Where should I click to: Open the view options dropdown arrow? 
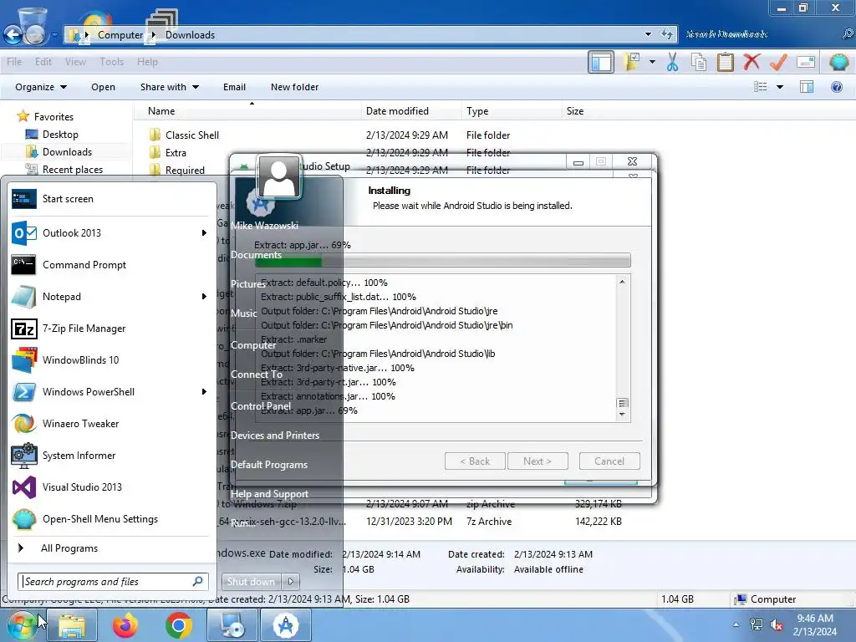pyautogui.click(x=780, y=87)
